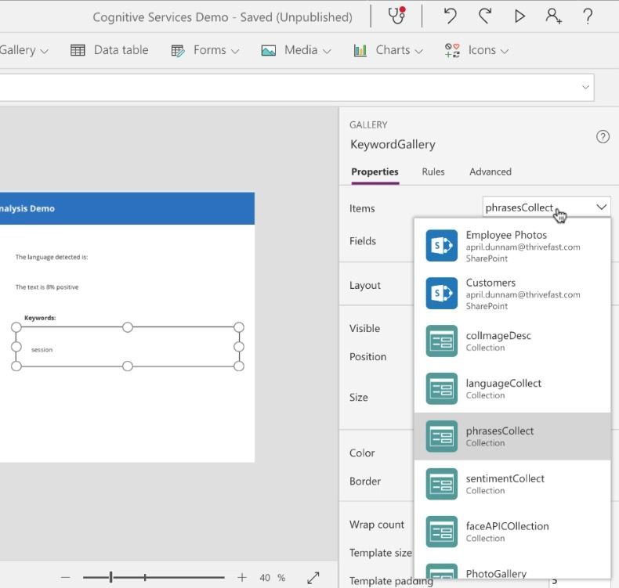Click the Keywords: label on canvas
This screenshot has width=619, height=588.
click(x=40, y=318)
